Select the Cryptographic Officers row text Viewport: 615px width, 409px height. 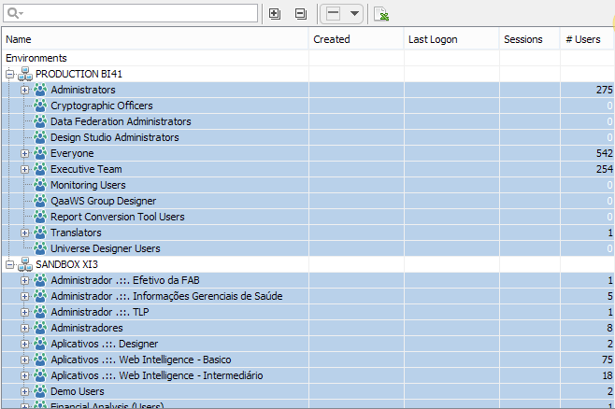pyautogui.click(x=102, y=106)
